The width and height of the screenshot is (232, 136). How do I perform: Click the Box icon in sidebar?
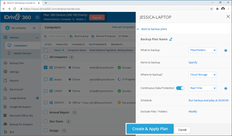point(6,132)
